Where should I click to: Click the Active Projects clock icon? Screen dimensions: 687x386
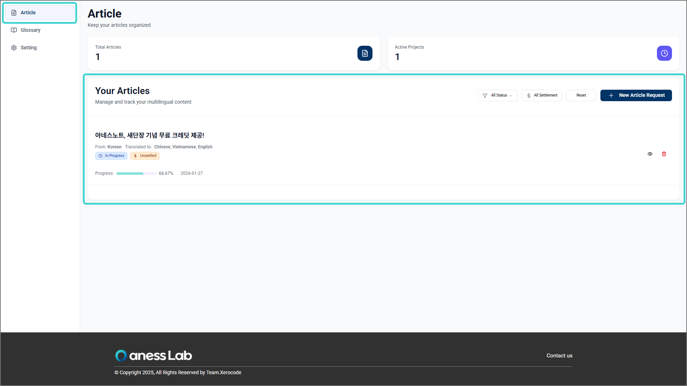pyautogui.click(x=664, y=53)
